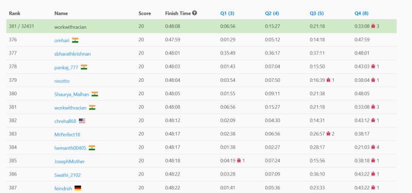412x193 pixels.
Task: Click the Germany flag next to feindreh
Action: (x=78, y=188)
